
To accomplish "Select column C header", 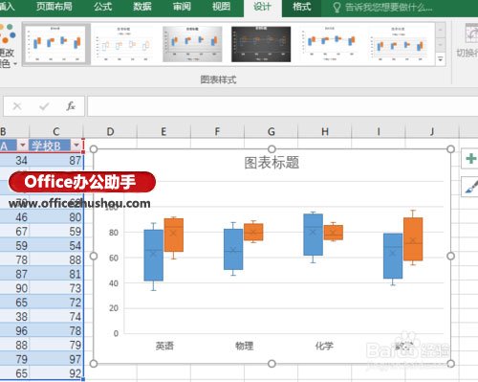I will click(56, 131).
